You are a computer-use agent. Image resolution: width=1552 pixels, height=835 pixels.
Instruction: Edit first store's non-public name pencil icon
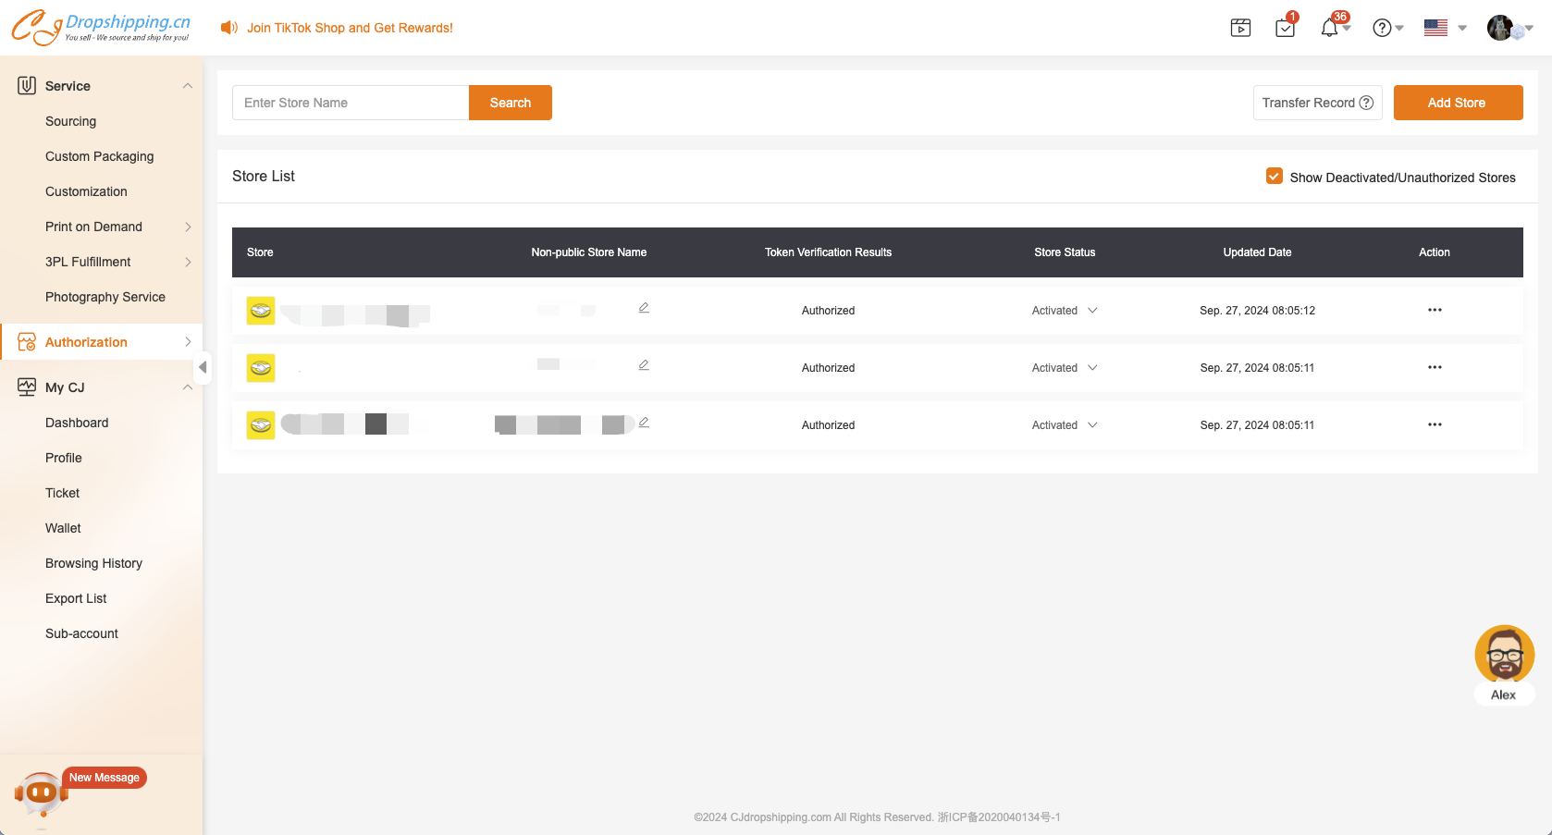[x=644, y=308]
